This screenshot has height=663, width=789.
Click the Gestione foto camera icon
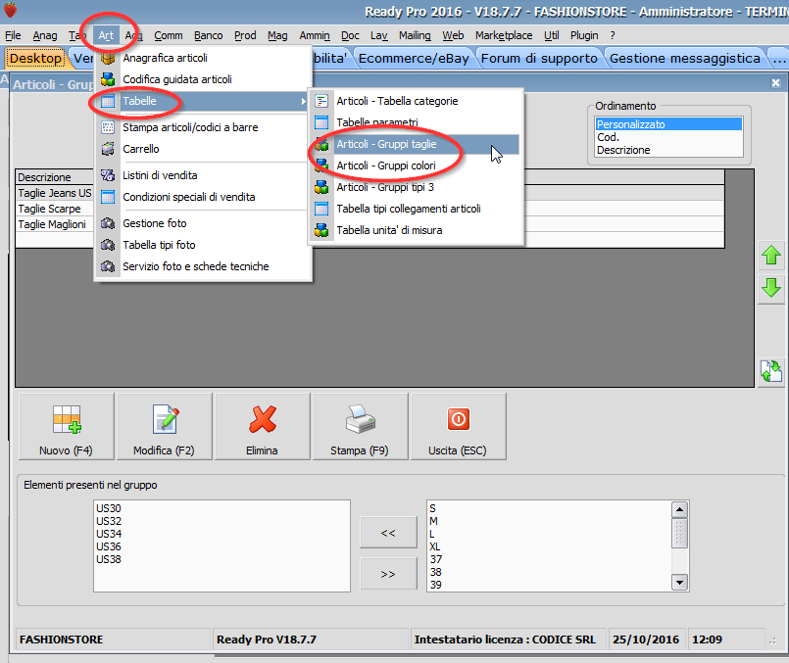(108, 223)
